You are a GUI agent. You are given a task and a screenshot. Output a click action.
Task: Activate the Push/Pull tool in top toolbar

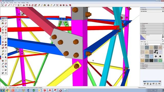coord(24,5)
